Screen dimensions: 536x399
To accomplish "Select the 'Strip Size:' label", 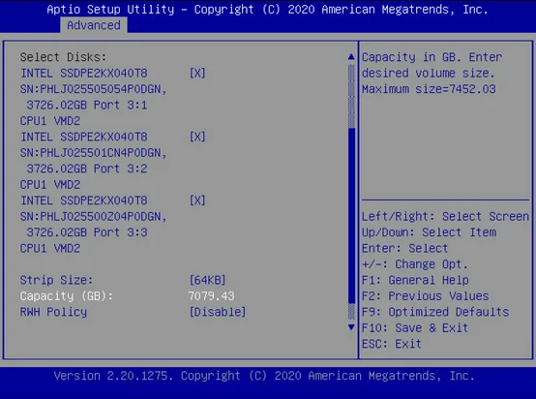I will click(56, 280).
